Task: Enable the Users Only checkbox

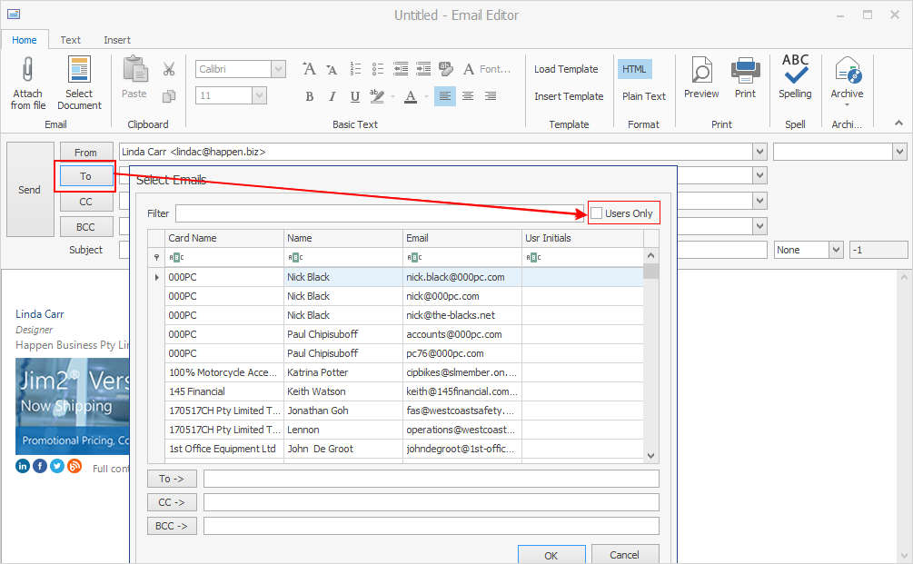Action: (597, 213)
